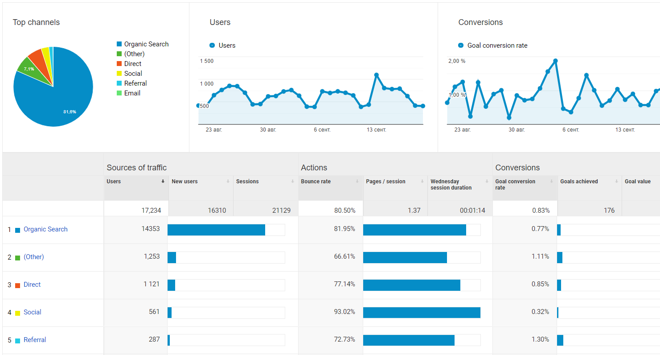Click the Users legend dot above the Users chart

click(x=212, y=45)
